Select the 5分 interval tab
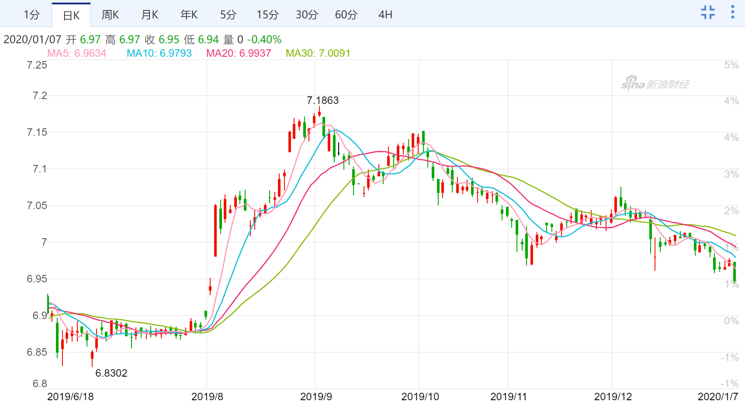745x405 pixels. click(x=228, y=14)
